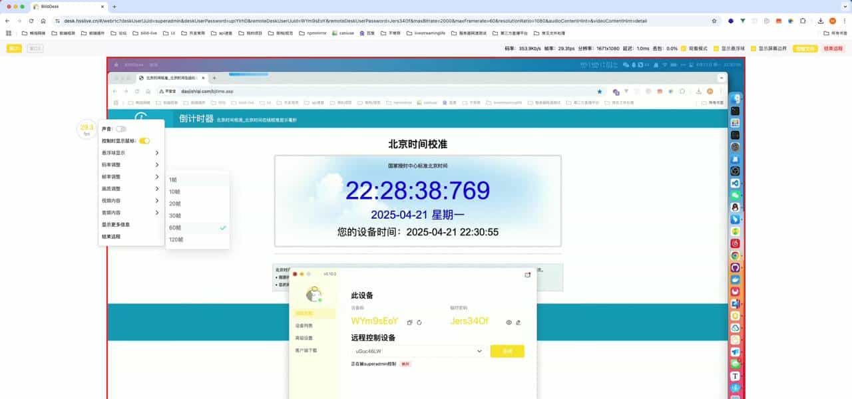This screenshot has width=852, height=399.
Task: Expand the 码率调整 submenu
Action: (114, 164)
